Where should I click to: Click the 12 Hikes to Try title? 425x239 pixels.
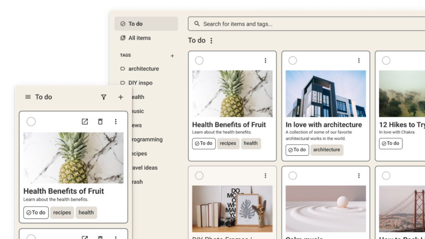pyautogui.click(x=402, y=125)
